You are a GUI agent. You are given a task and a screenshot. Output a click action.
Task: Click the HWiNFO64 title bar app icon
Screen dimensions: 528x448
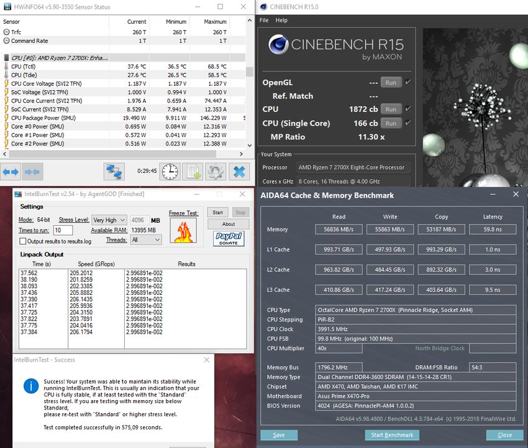point(7,7)
